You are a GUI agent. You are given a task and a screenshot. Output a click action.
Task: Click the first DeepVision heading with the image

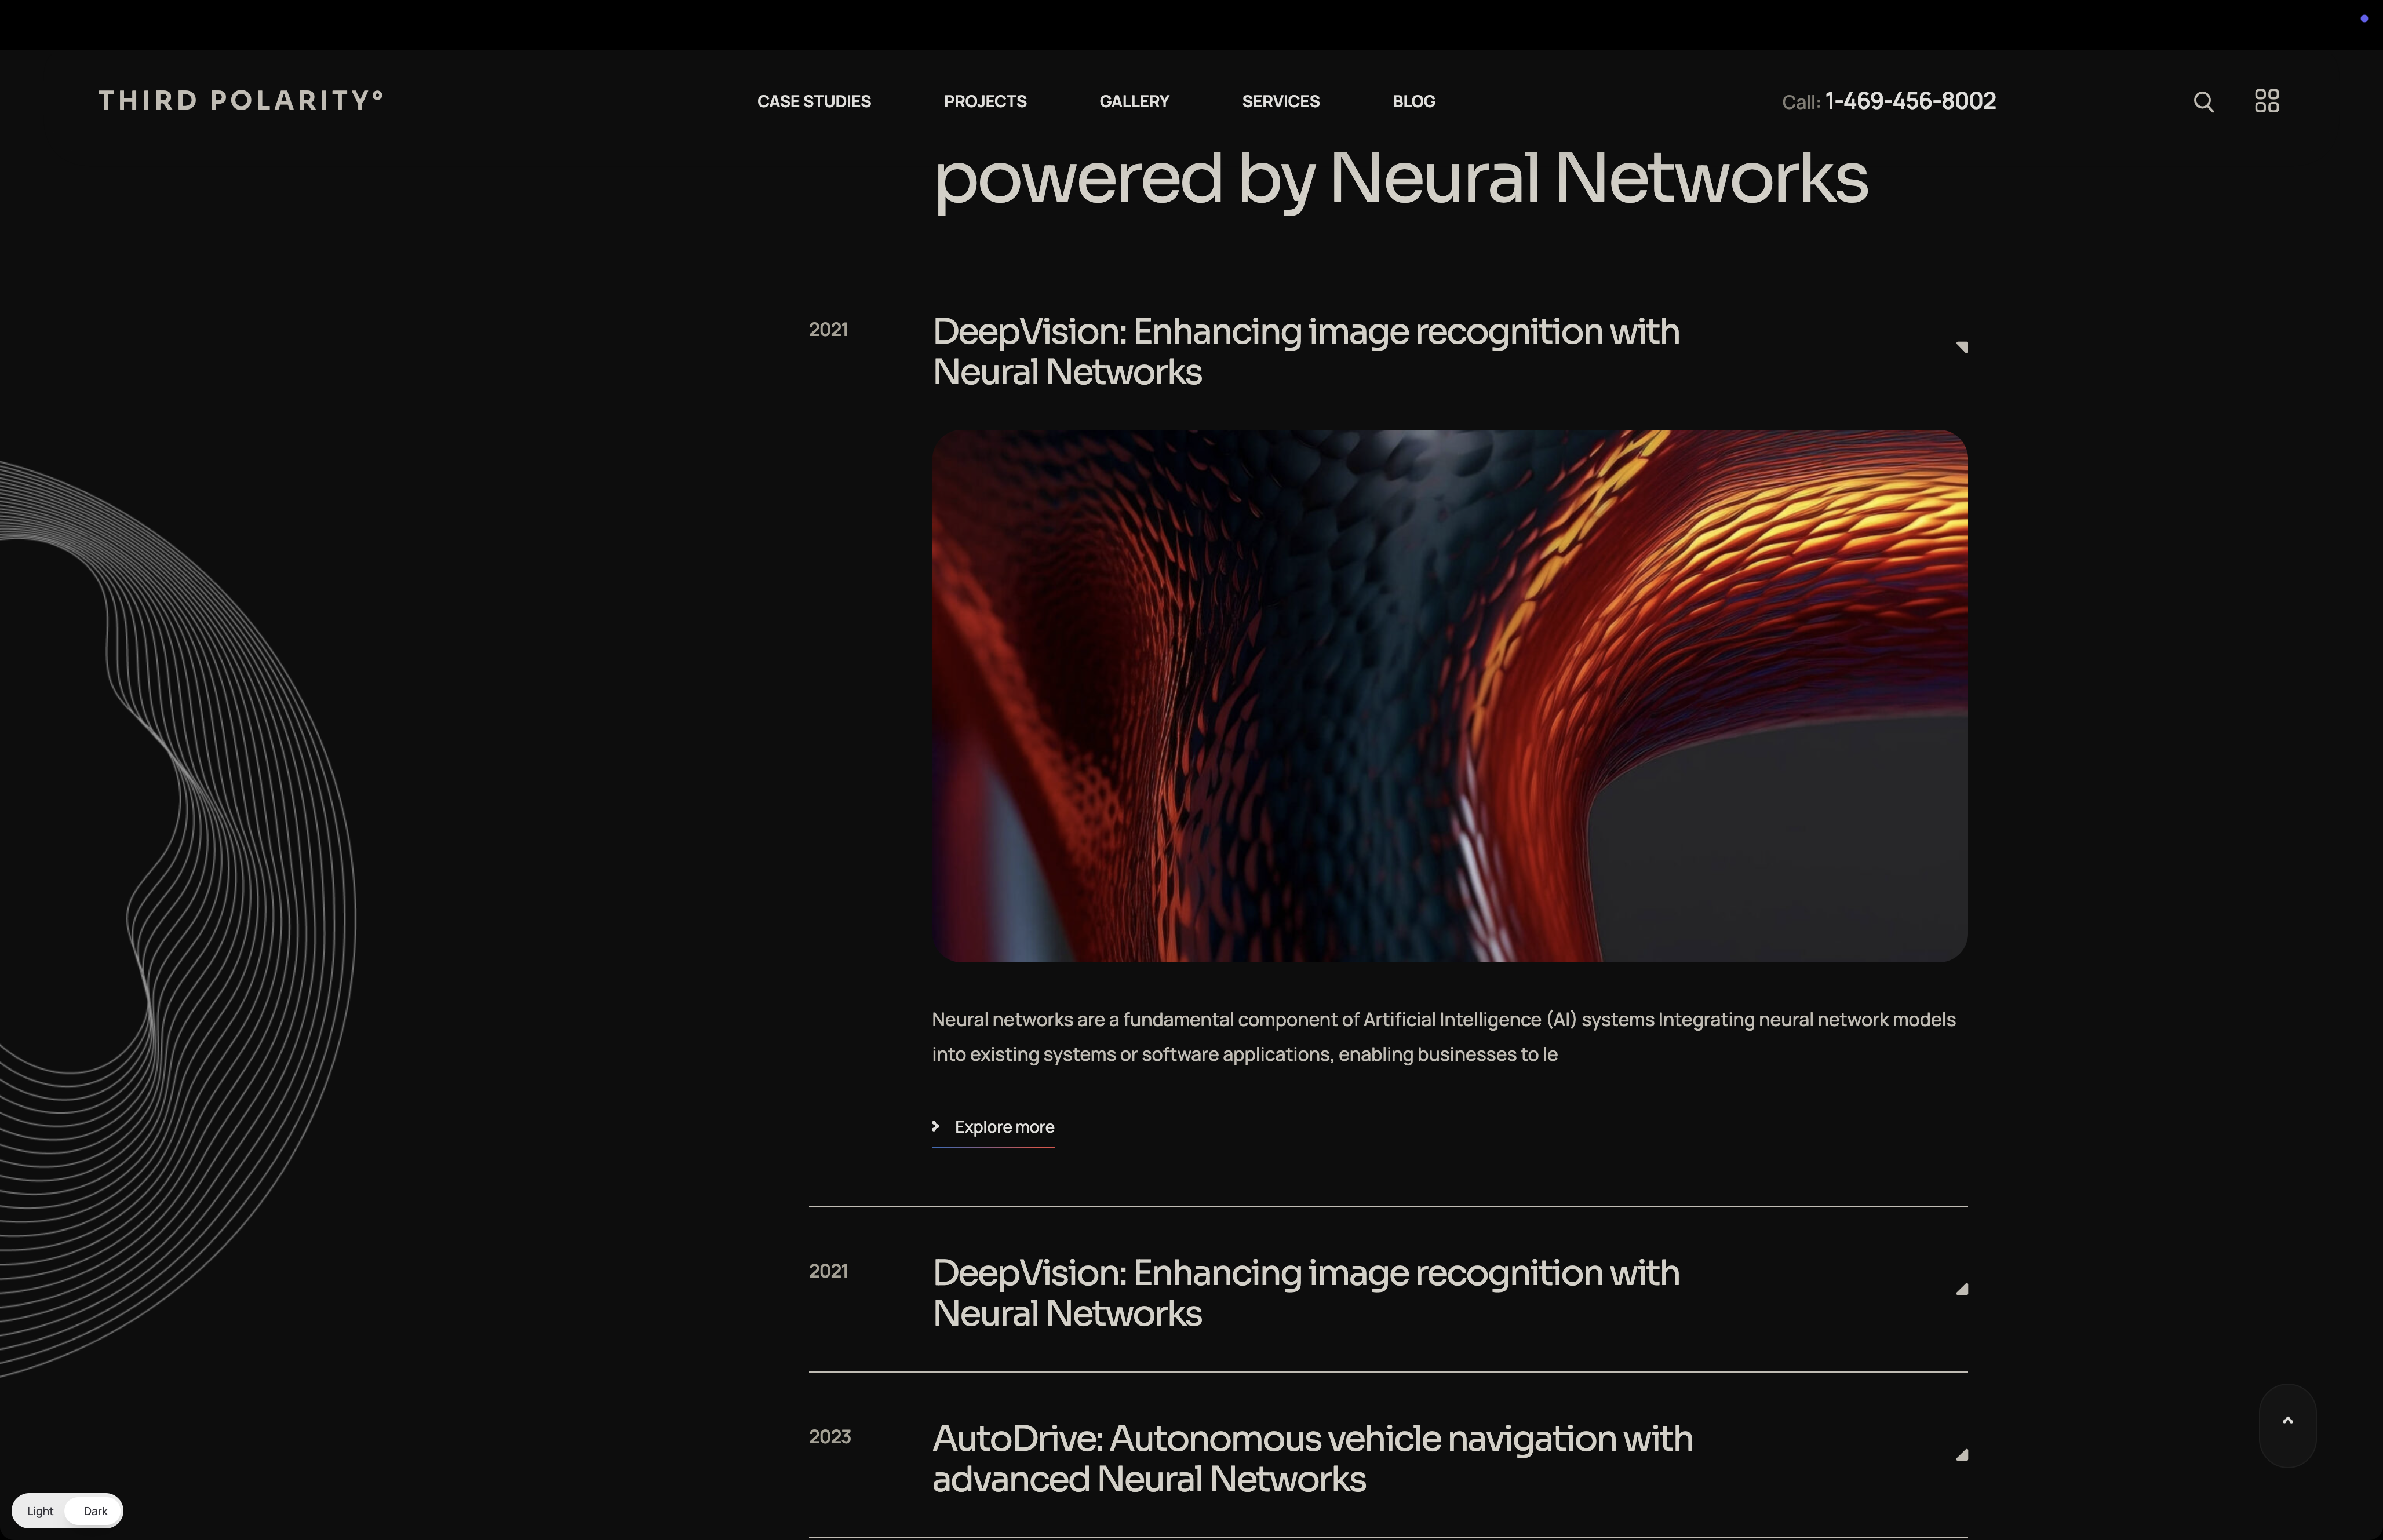(1306, 351)
